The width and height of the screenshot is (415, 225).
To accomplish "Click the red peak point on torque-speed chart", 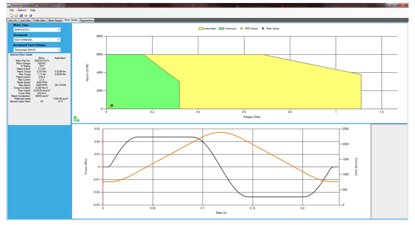I will [x=112, y=105].
